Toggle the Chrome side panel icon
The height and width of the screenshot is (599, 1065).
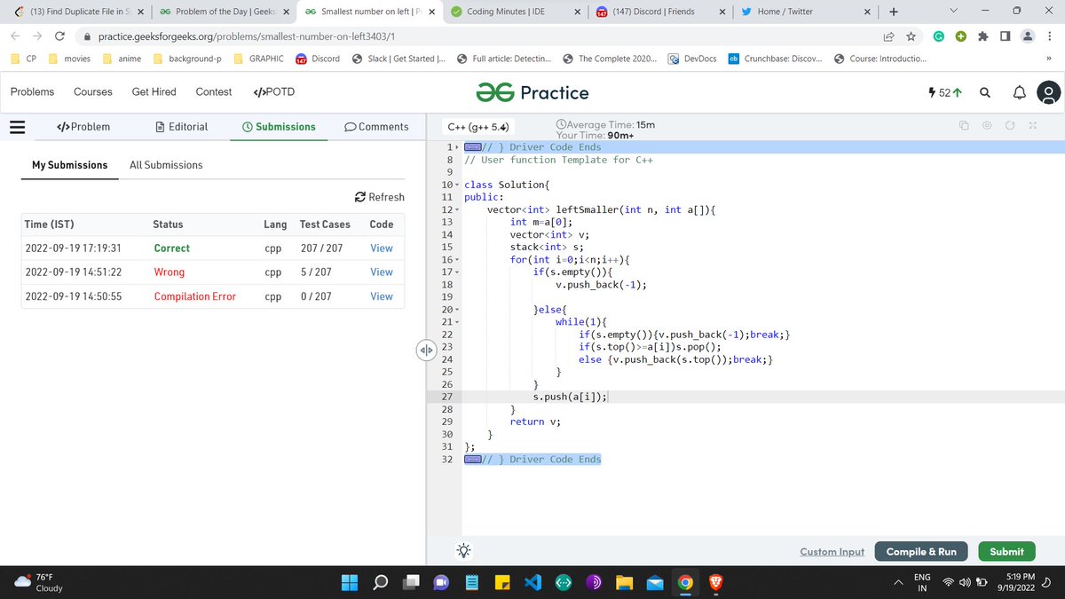pyautogui.click(x=1005, y=37)
